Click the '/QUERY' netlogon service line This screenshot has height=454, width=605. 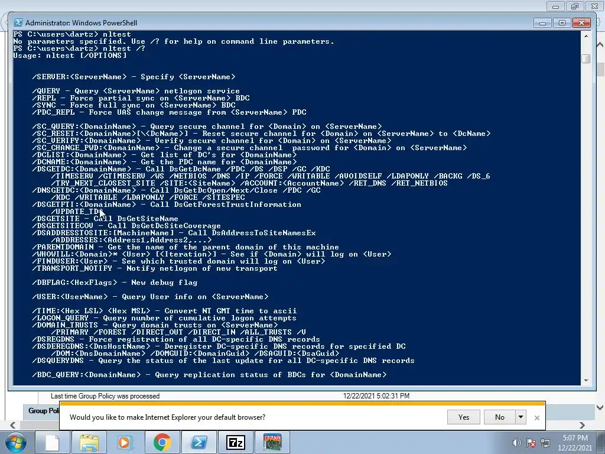[136, 91]
